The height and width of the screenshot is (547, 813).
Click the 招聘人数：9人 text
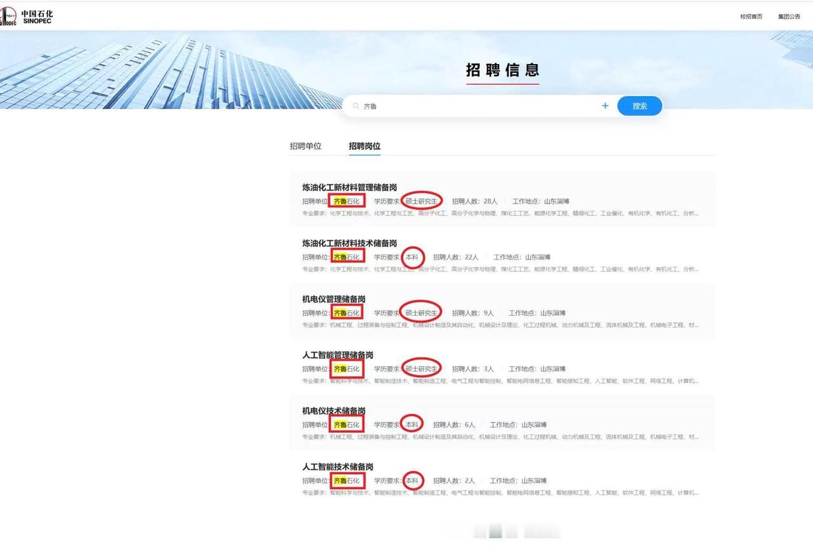(x=473, y=313)
